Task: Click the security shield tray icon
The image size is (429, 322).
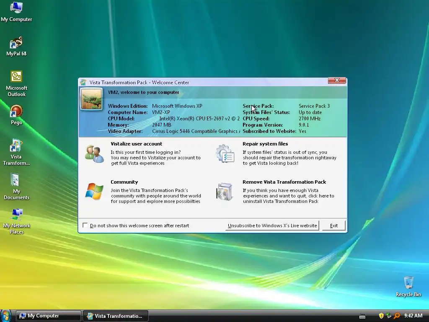Action: 381,316
